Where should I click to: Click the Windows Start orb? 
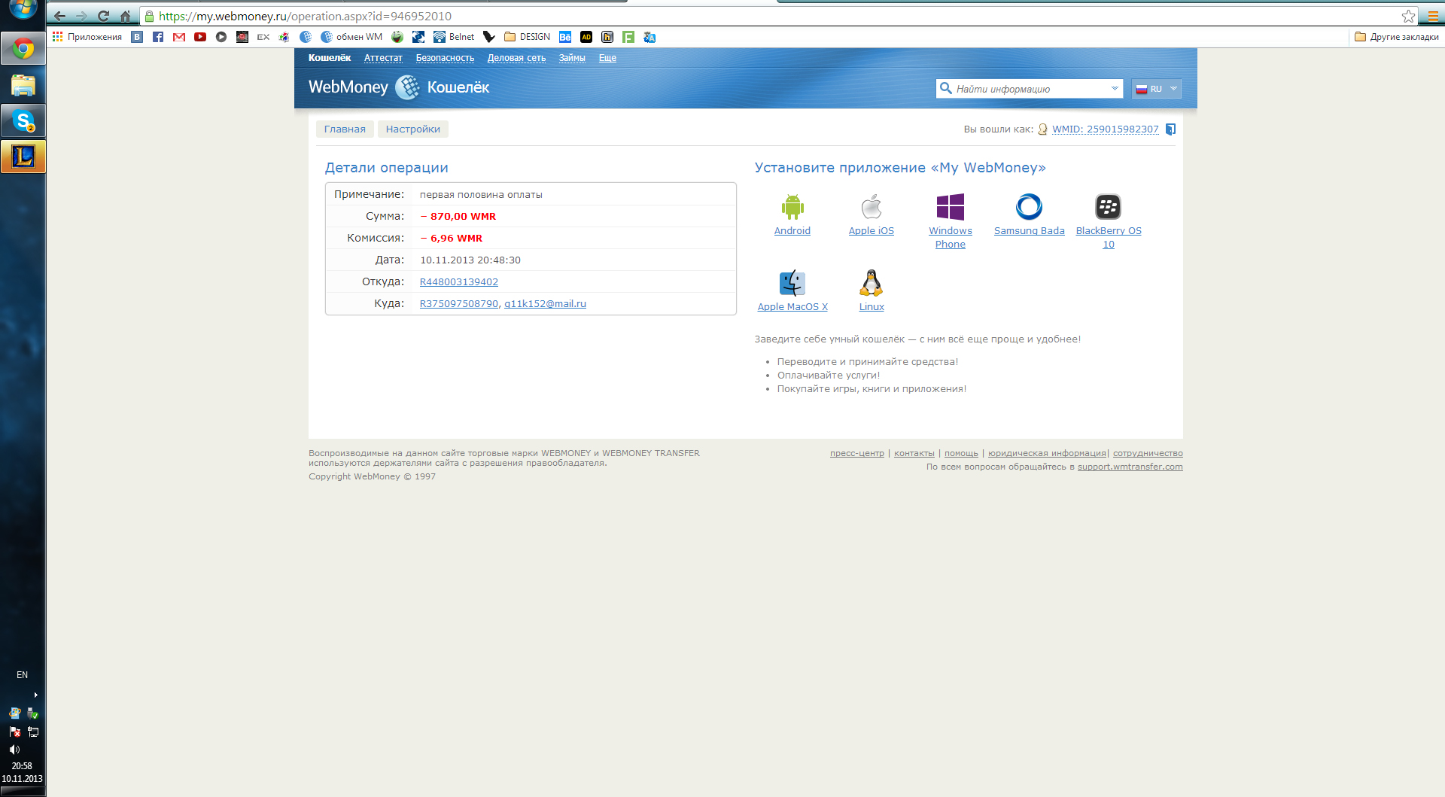click(x=23, y=9)
